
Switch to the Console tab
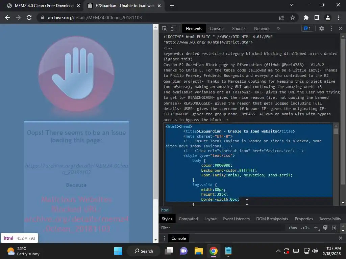[217, 29]
